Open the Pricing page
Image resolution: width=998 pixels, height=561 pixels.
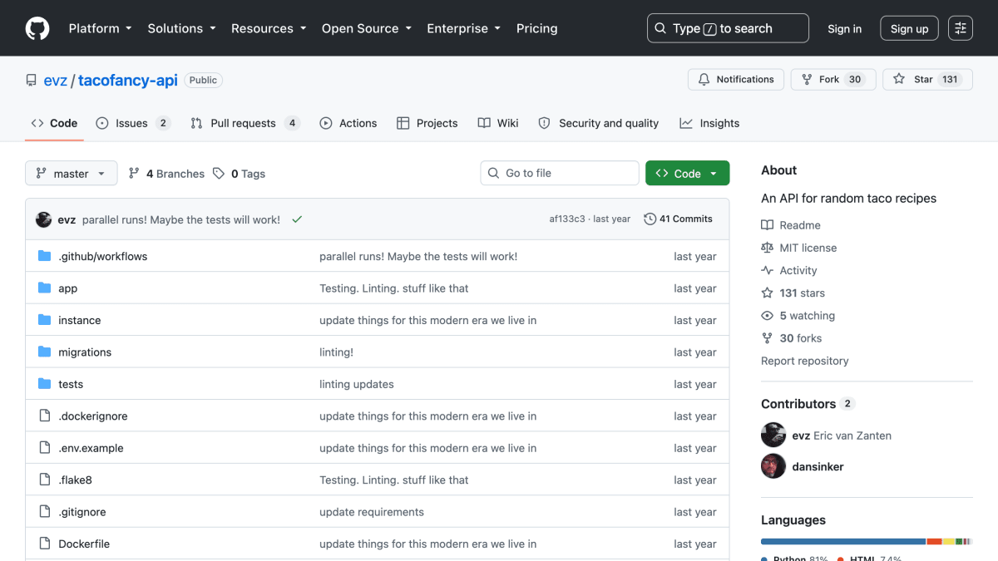click(536, 28)
